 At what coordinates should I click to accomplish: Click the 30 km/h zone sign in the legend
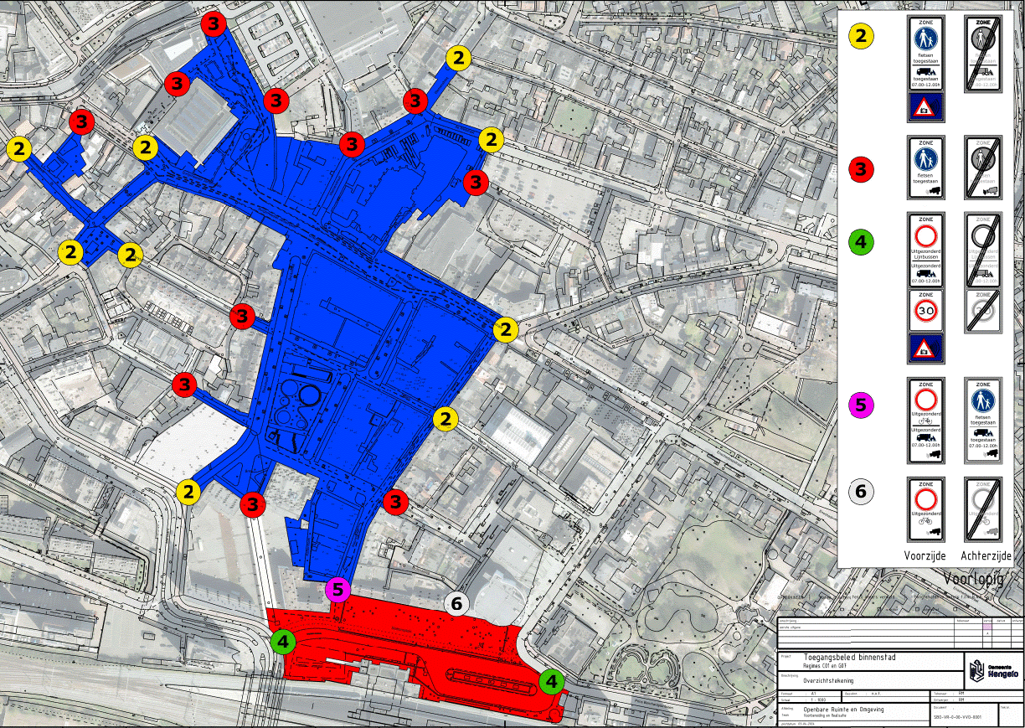[927, 311]
